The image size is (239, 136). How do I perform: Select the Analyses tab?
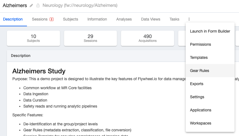124,19
